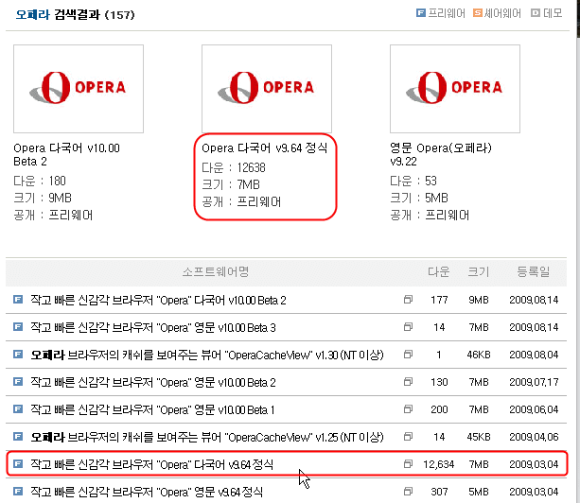Open list link Opera 영문 v10.00 Beta 2
This screenshot has width=580, height=503.
click(153, 382)
